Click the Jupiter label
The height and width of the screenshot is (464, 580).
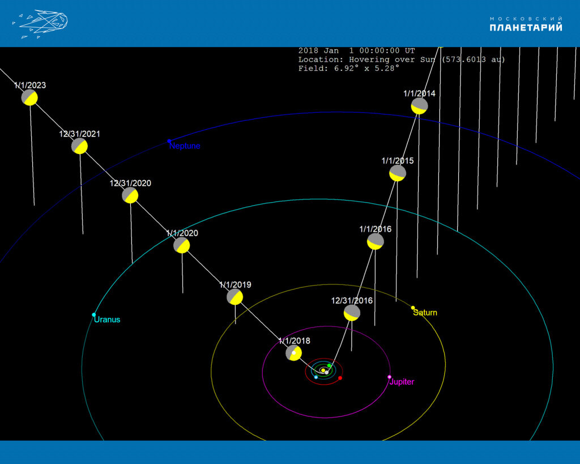click(402, 382)
